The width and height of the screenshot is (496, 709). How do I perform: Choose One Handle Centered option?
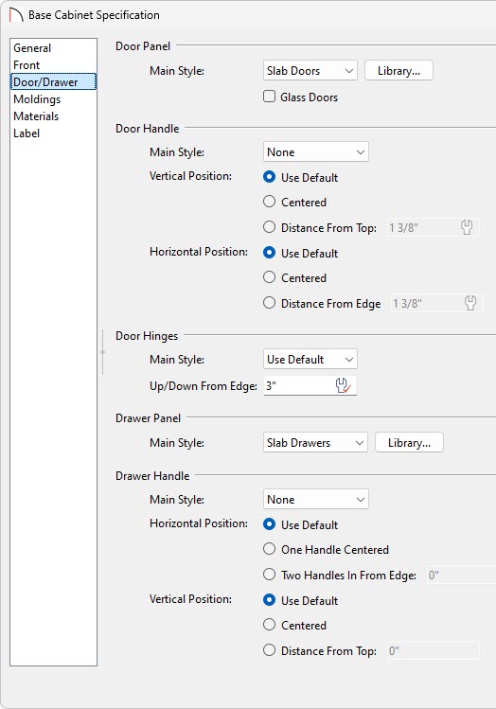click(x=269, y=549)
